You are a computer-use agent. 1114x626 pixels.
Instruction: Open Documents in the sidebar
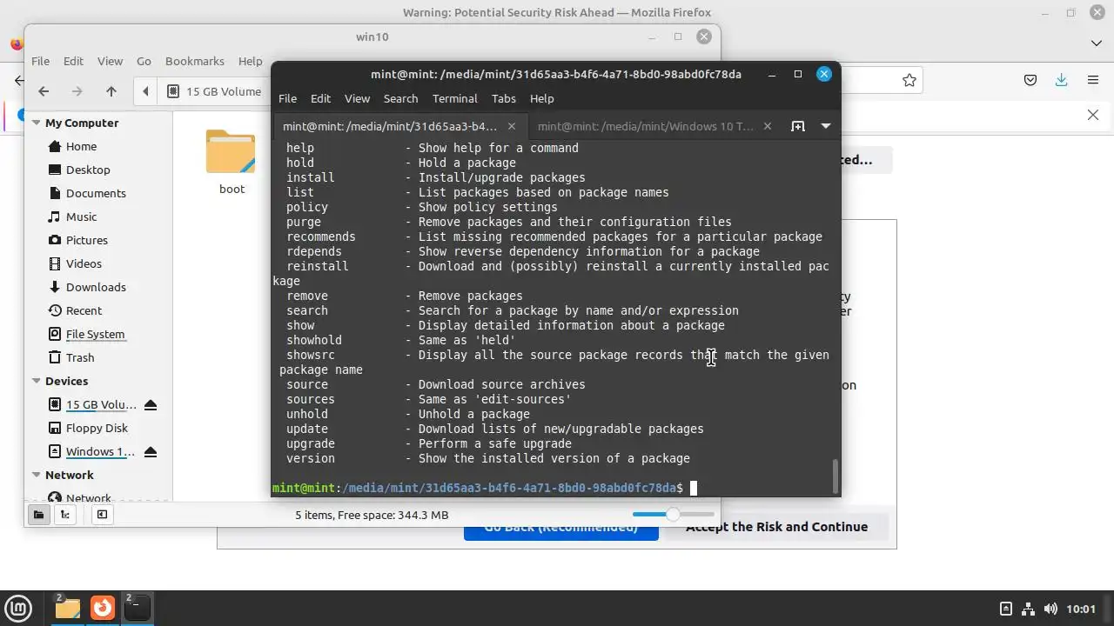(x=97, y=193)
